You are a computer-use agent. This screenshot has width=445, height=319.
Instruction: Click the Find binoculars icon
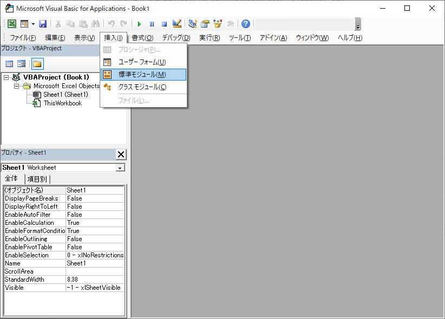tap(96, 24)
